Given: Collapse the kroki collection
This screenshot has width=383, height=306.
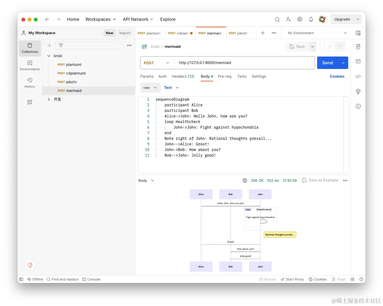Looking at the screenshot, I should coord(49,56).
